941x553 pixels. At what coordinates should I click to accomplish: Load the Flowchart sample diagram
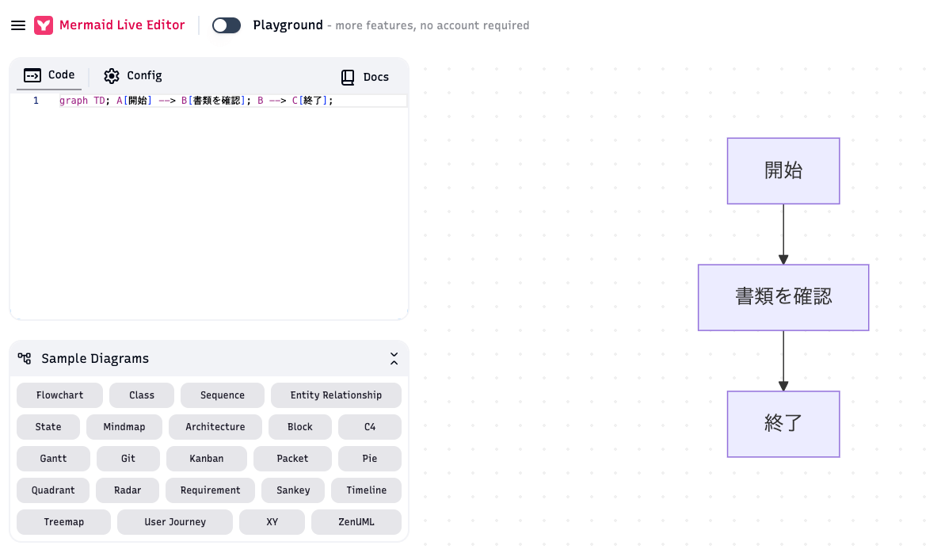click(x=60, y=395)
